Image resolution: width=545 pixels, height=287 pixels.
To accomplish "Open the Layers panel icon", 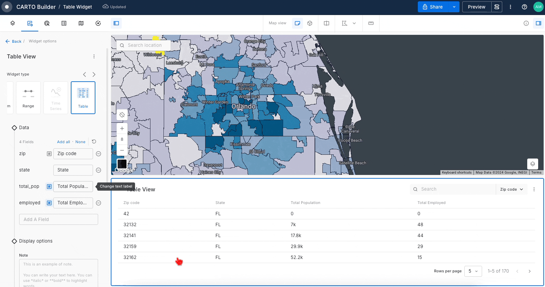I will pos(13,23).
